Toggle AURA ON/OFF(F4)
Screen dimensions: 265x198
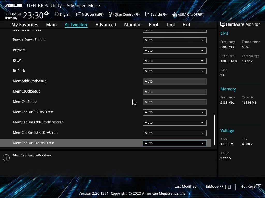click(188, 14)
